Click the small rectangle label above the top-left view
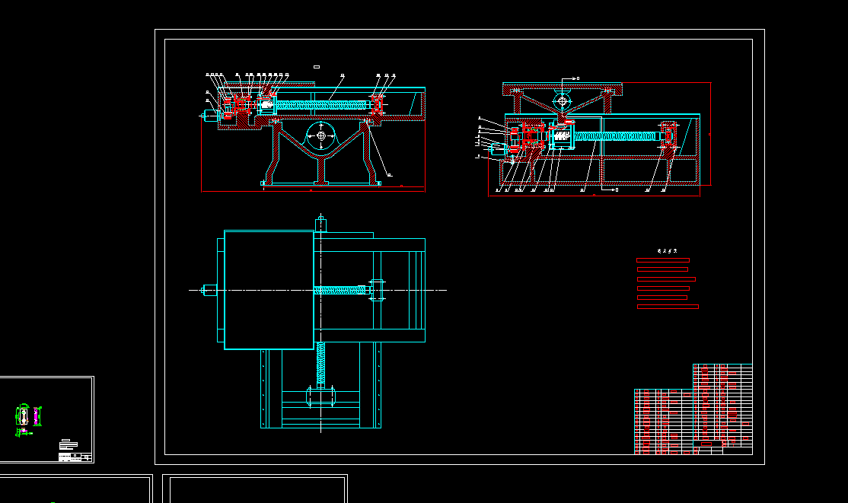The image size is (848, 503). [317, 67]
